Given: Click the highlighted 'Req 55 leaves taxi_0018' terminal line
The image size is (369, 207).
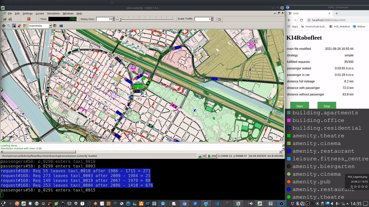Looking at the screenshot, I should point(76,171).
